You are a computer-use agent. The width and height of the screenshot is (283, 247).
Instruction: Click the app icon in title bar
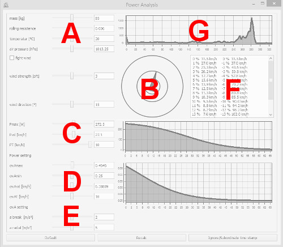coord(6,5)
